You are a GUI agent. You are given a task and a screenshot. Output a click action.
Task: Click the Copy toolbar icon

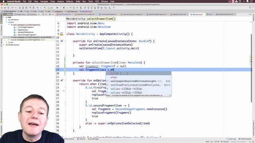(x=23, y=8)
